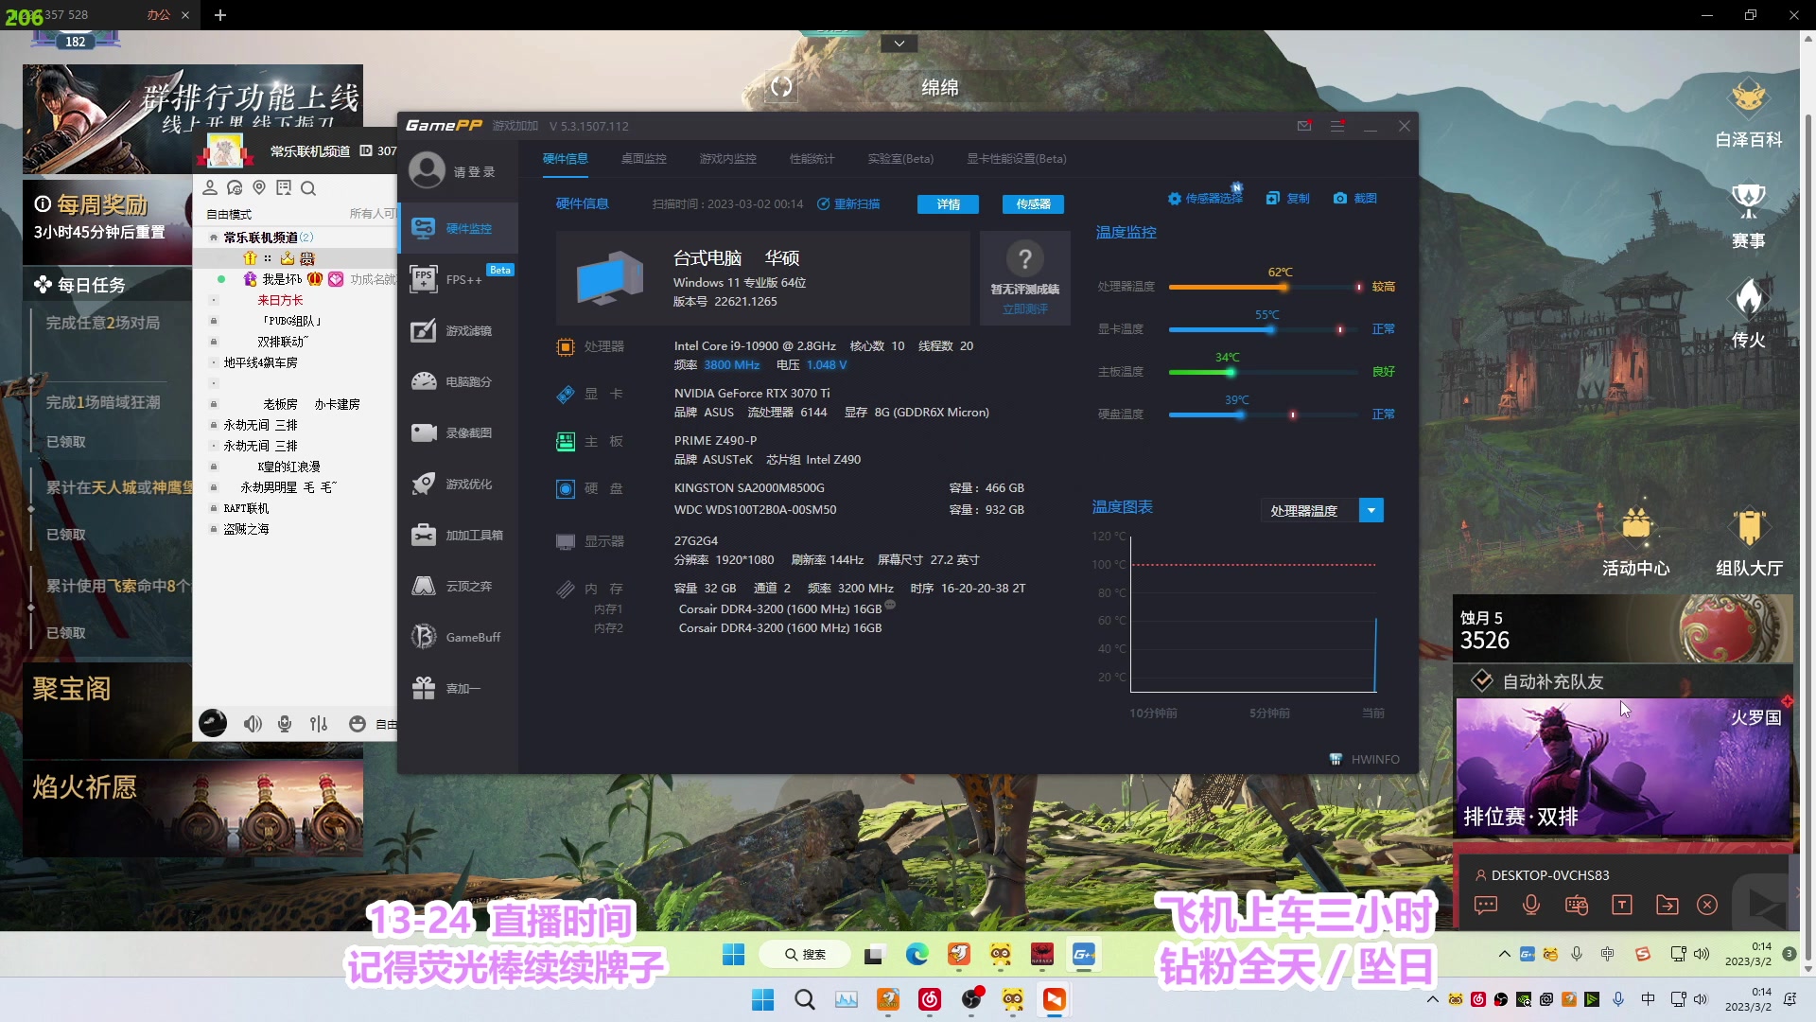The width and height of the screenshot is (1816, 1022).
Task: Open 云顶之弈 in GamePP sidebar
Action: 458,586
